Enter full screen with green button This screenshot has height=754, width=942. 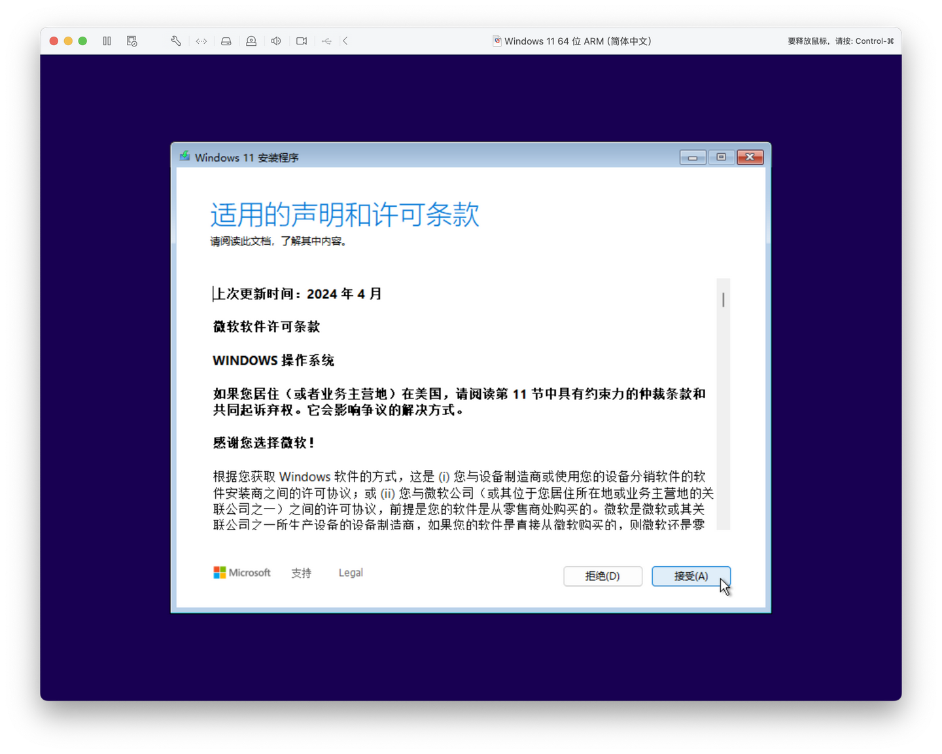pyautogui.click(x=82, y=41)
